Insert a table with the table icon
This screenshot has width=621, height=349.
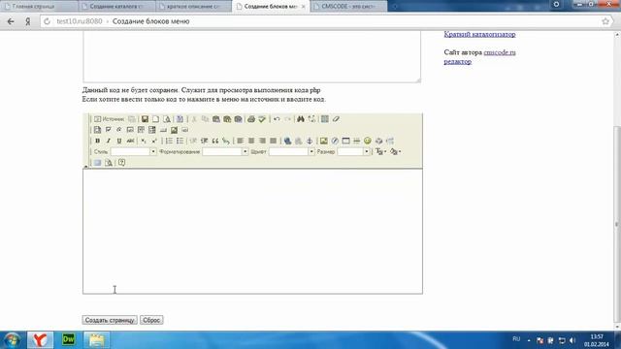click(x=345, y=141)
